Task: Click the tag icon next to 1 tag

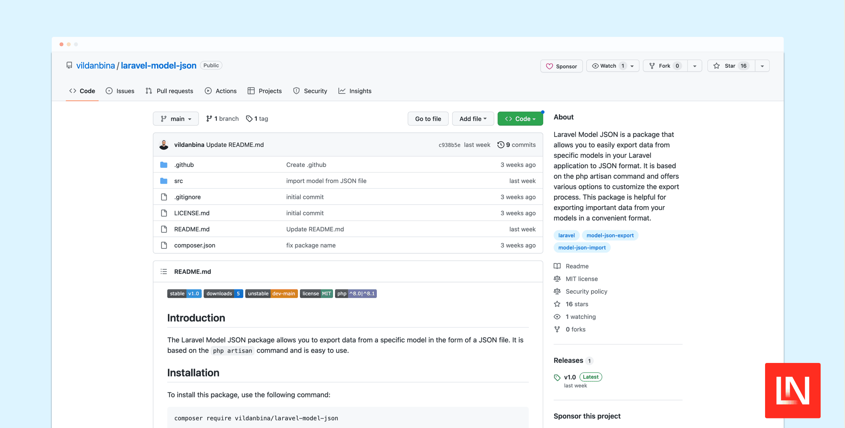Action: 249,119
